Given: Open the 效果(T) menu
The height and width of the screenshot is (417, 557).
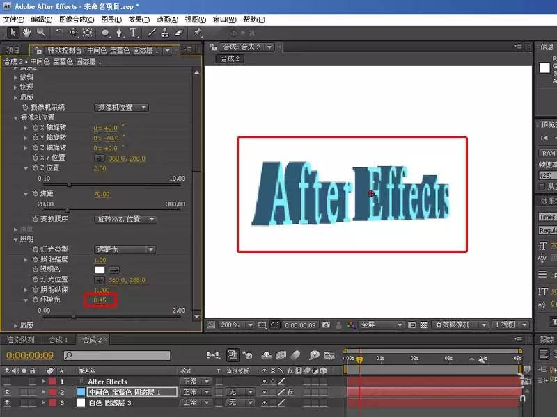Looking at the screenshot, I should [x=139, y=19].
